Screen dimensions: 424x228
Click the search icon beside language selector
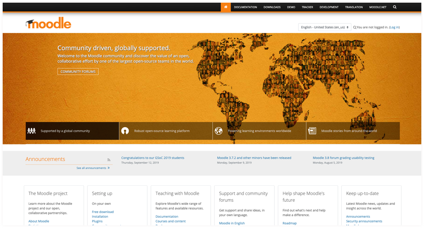coord(354,28)
